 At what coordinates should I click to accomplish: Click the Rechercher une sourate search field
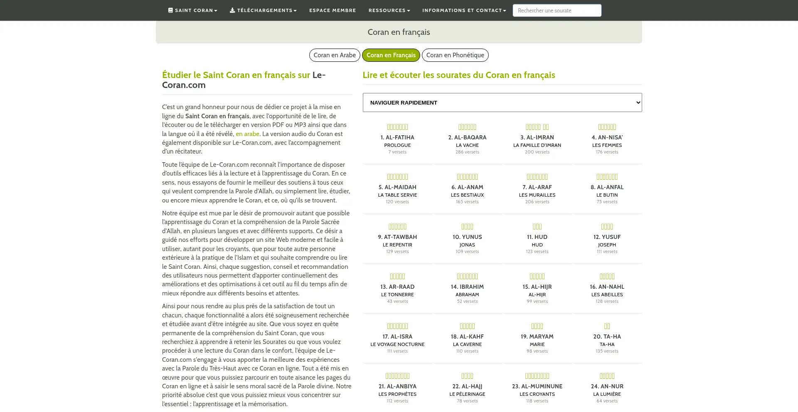557,10
